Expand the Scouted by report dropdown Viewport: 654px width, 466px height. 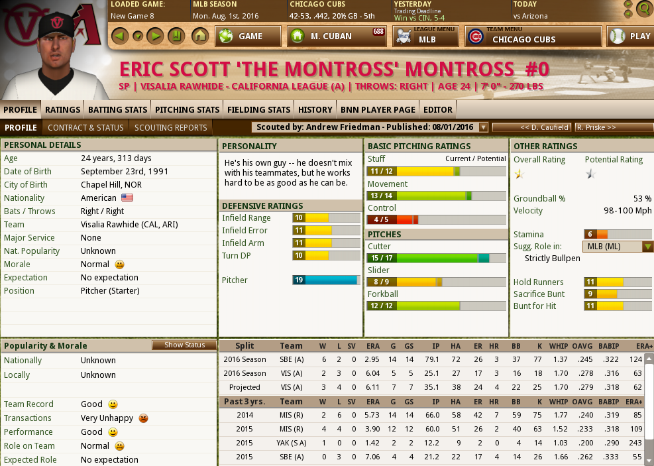coord(483,127)
